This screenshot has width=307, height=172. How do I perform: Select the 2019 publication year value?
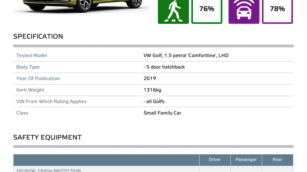[x=150, y=78]
